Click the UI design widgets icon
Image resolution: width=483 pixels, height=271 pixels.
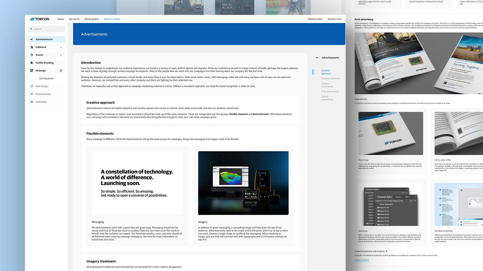click(32, 71)
